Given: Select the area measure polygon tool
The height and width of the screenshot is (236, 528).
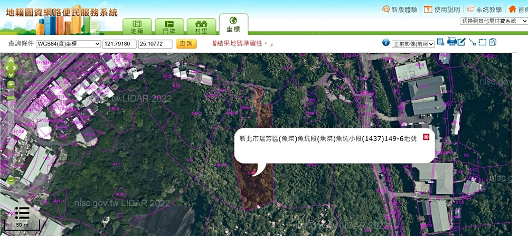Looking at the screenshot, I should click(482, 42).
